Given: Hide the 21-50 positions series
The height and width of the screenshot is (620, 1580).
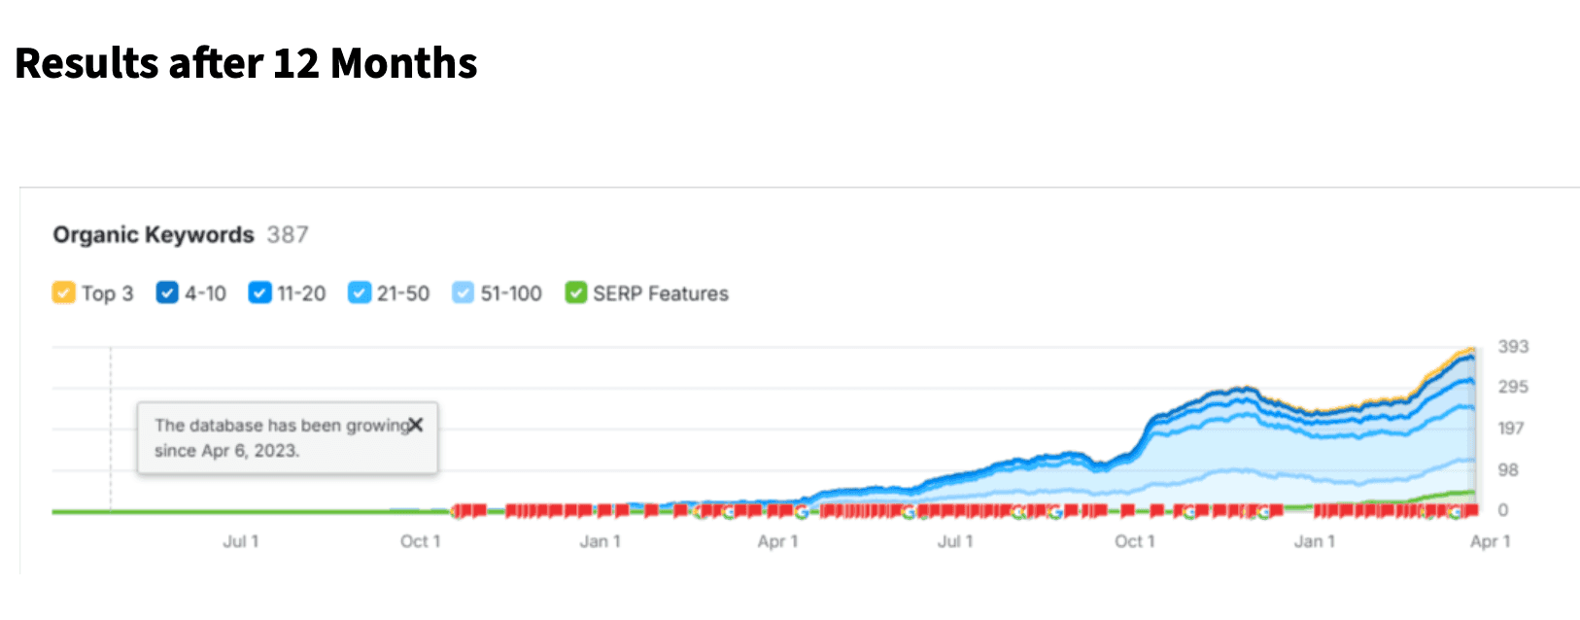Looking at the screenshot, I should tap(360, 293).
